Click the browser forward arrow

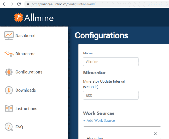coord(12,4)
